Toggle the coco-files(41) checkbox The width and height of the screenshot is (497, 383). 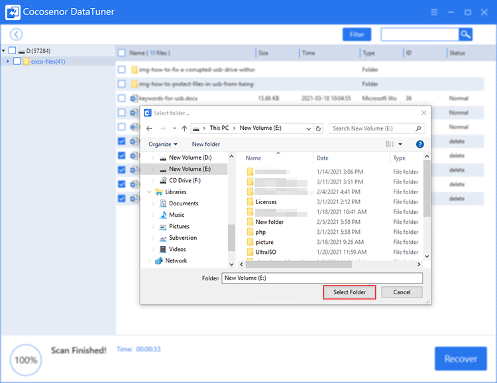coord(17,61)
